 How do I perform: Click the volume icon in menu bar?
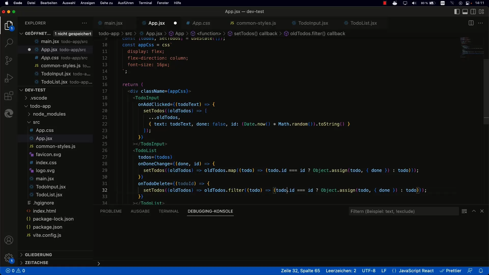tap(414, 3)
